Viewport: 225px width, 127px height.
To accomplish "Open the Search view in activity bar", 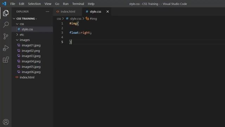I will click(6, 25).
